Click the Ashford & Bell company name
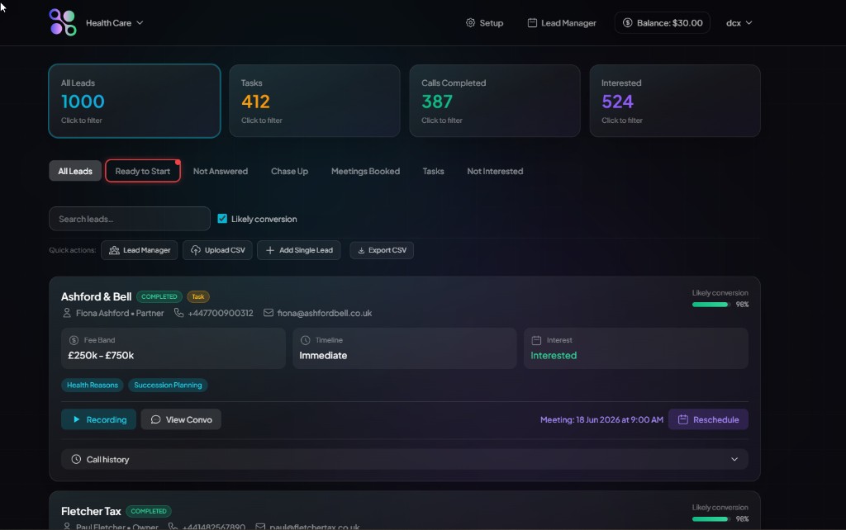Image resolution: width=846 pixels, height=530 pixels. pyautogui.click(x=96, y=296)
